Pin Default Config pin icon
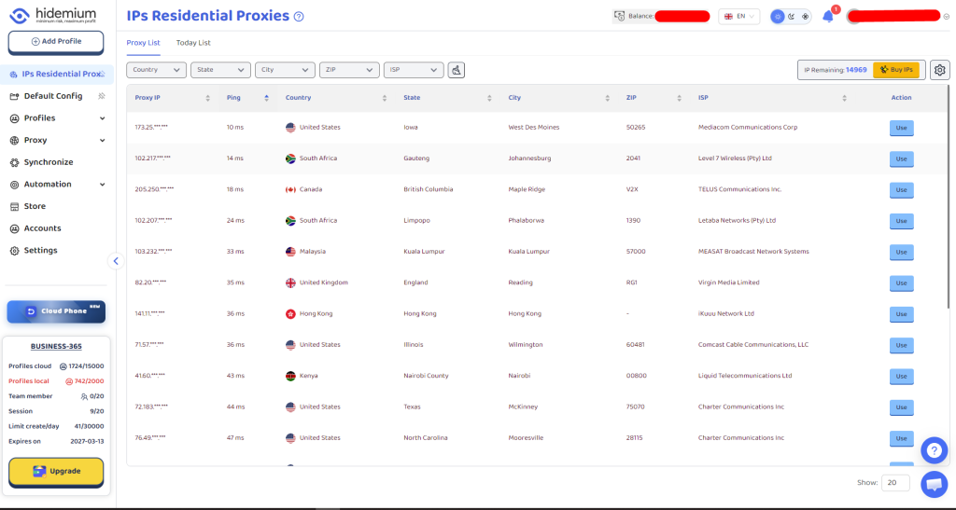The width and height of the screenshot is (956, 510). click(102, 96)
